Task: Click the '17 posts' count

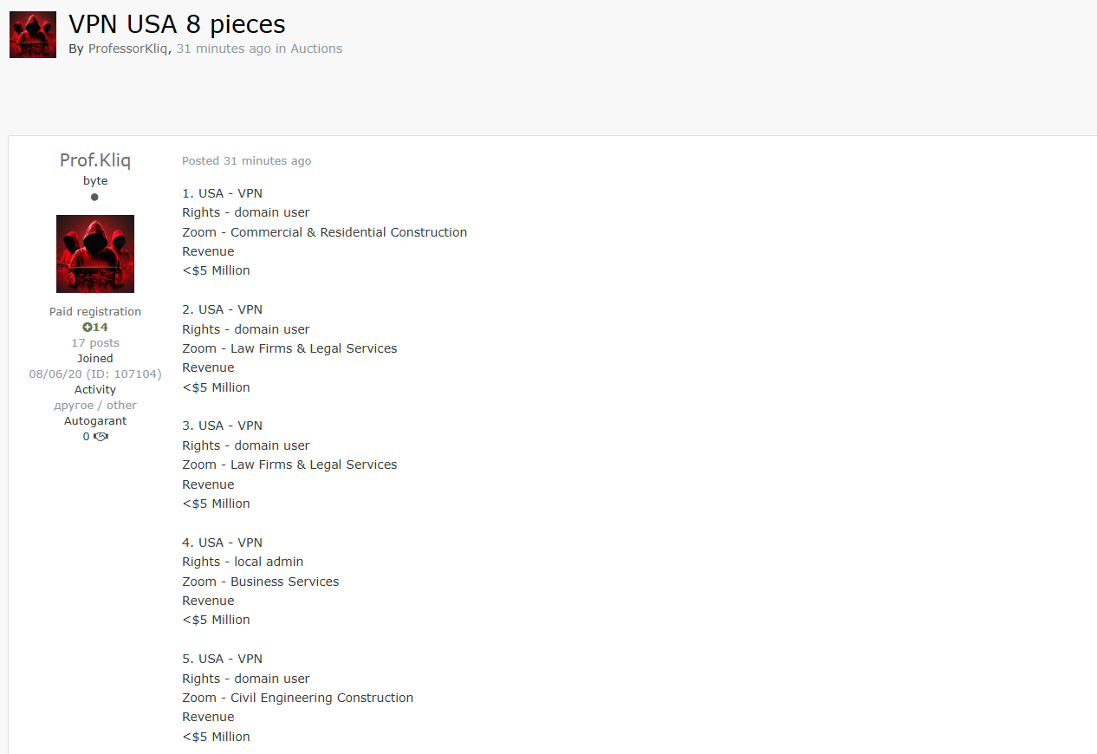Action: [95, 342]
